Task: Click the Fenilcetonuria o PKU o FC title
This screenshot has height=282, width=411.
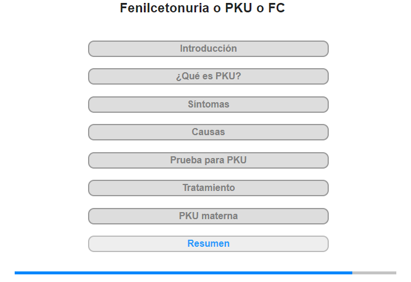Action: (203, 8)
